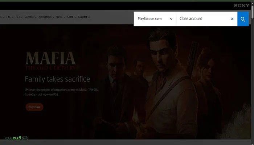Open the Services menu
The image size is (254, 145).
pyautogui.click(x=30, y=17)
